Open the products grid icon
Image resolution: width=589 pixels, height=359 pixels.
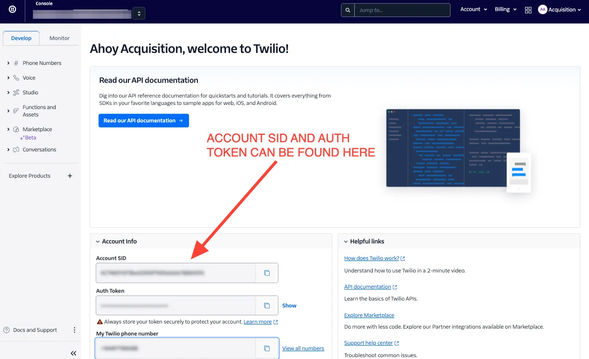(528, 10)
